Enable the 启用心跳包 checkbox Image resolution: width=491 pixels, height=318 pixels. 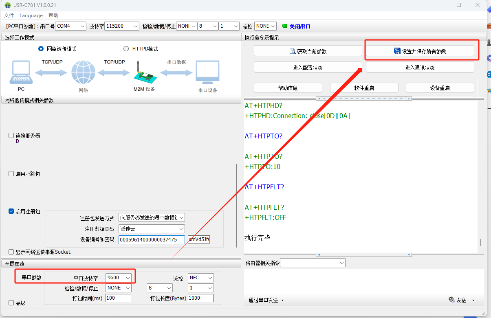(11, 174)
